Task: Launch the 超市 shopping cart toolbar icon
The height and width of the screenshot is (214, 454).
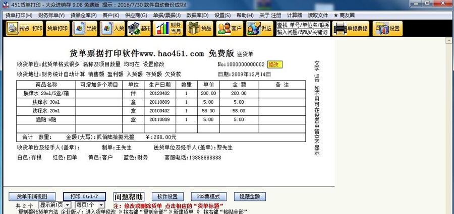Action: [x=139, y=28]
